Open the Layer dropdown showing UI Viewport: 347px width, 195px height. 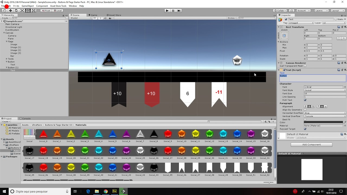pyautogui.click(x=334, y=23)
